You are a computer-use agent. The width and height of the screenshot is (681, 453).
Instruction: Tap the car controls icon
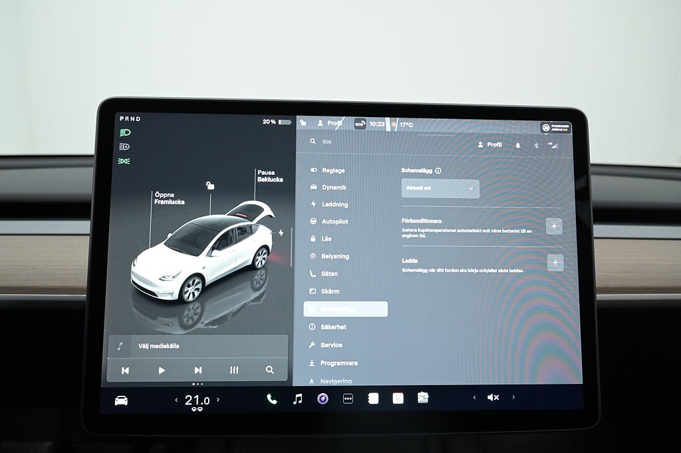(x=121, y=400)
